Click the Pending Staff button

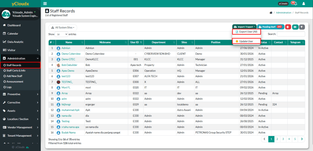pos(271,27)
